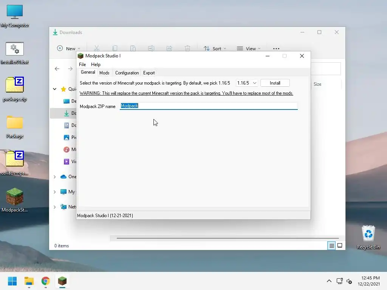Expand the Network tree node

55,207
